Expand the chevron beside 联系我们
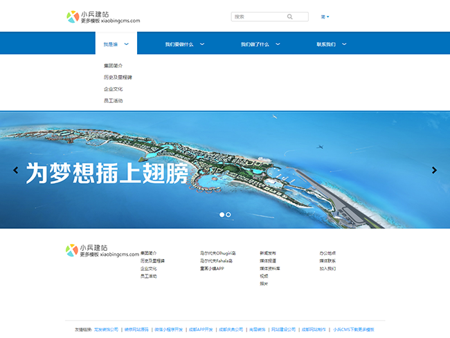Screen dimensions: 450x338 click(x=344, y=44)
